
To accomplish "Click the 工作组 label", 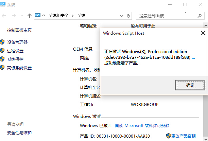I will pos(86,105).
